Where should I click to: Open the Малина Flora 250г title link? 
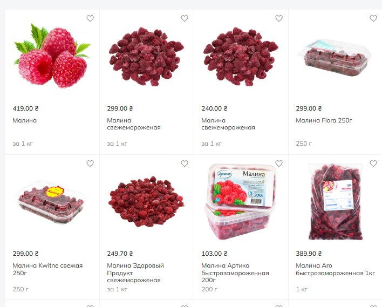coord(324,120)
